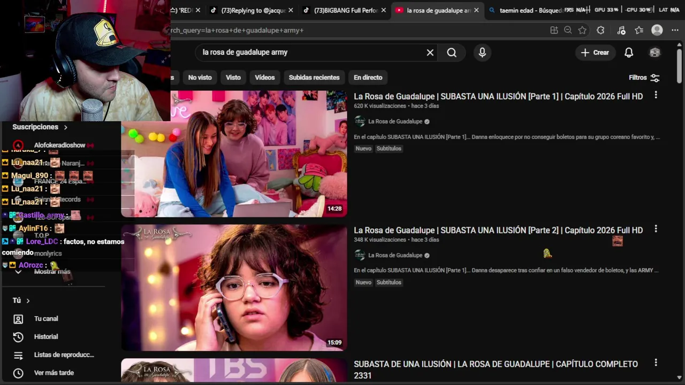Close the la rosa de guadalupe tab
Screen dimensions: 685x385
pyautogui.click(x=476, y=10)
